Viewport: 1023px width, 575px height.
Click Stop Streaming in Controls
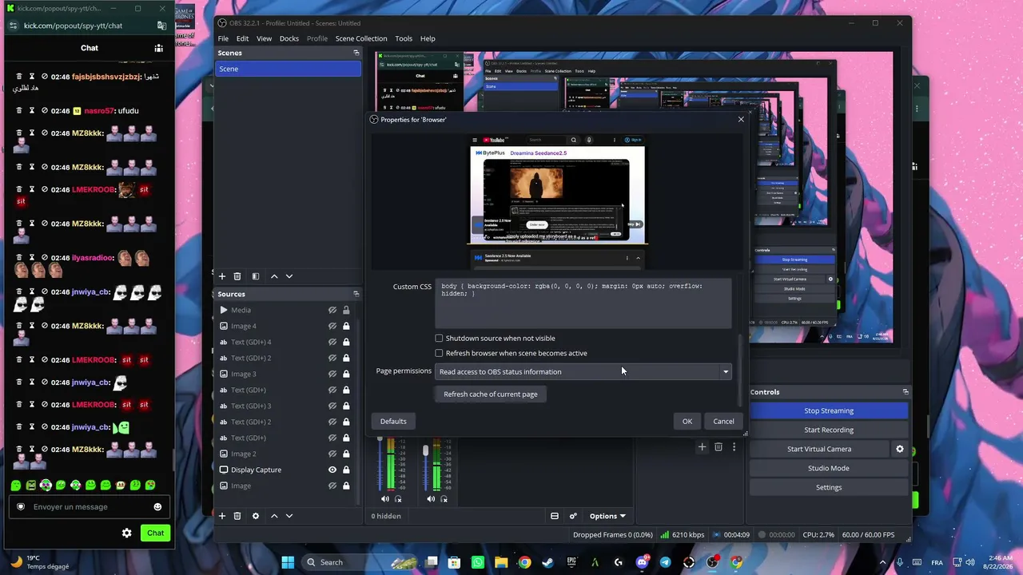[829, 410]
